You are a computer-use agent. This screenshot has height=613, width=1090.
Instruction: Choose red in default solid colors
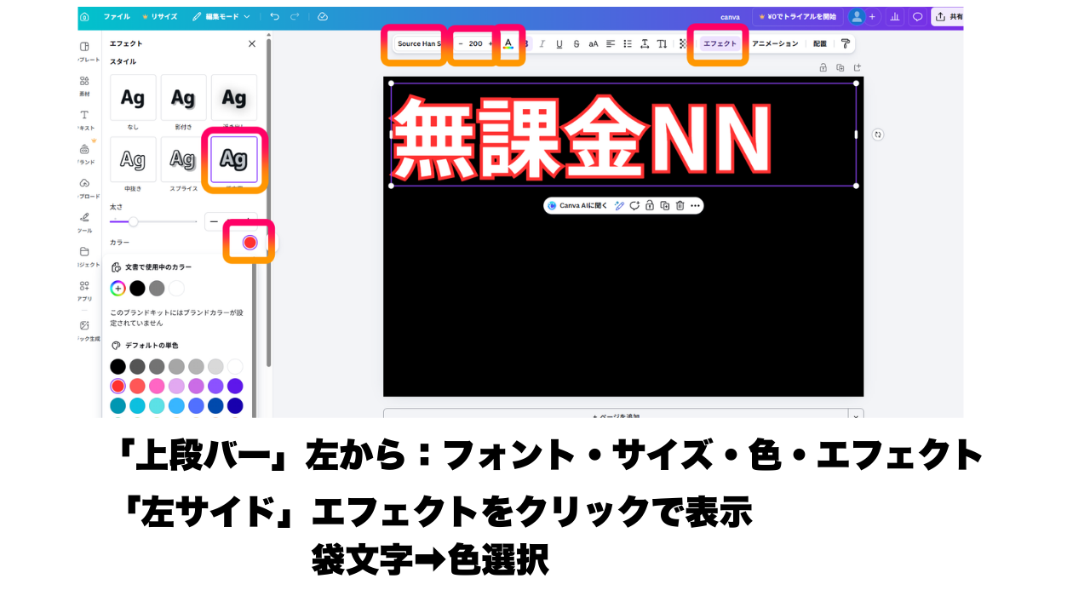[x=118, y=386]
